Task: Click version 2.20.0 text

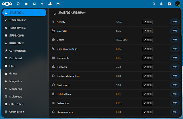Action: (119, 22)
